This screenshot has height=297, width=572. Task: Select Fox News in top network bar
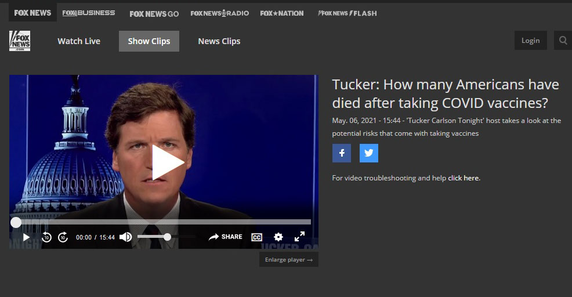pyautogui.click(x=32, y=13)
